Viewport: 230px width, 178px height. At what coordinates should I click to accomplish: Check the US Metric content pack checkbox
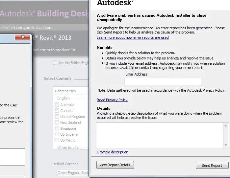pyautogui.click(x=57, y=140)
